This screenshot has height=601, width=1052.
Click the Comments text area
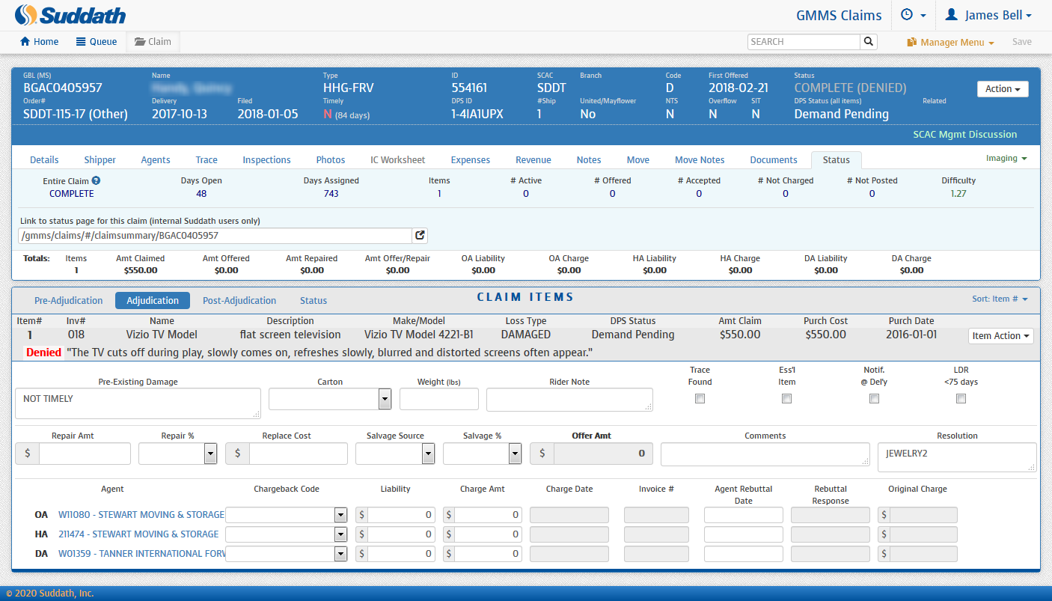[765, 454]
